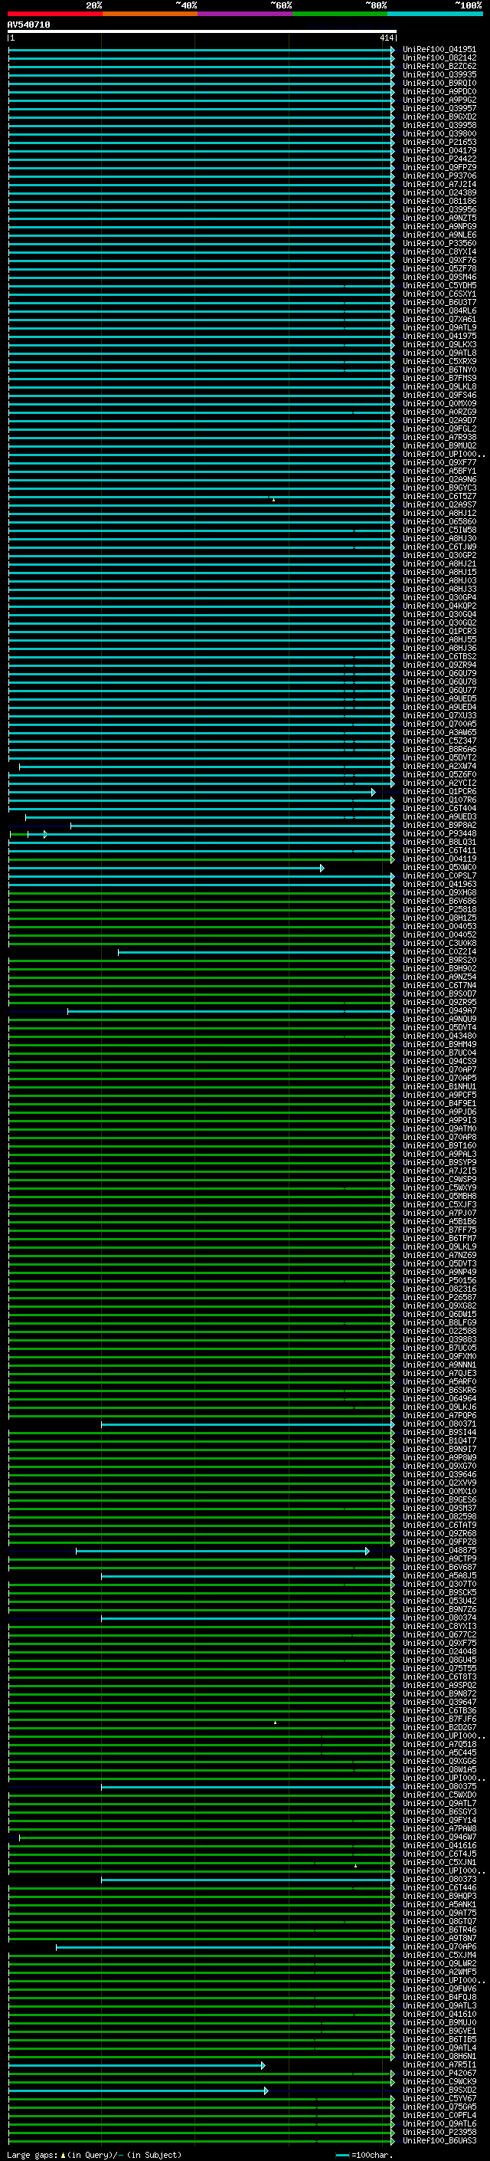
Task: Click the Large gaps legend text
Action: pyautogui.click(x=94, y=2154)
